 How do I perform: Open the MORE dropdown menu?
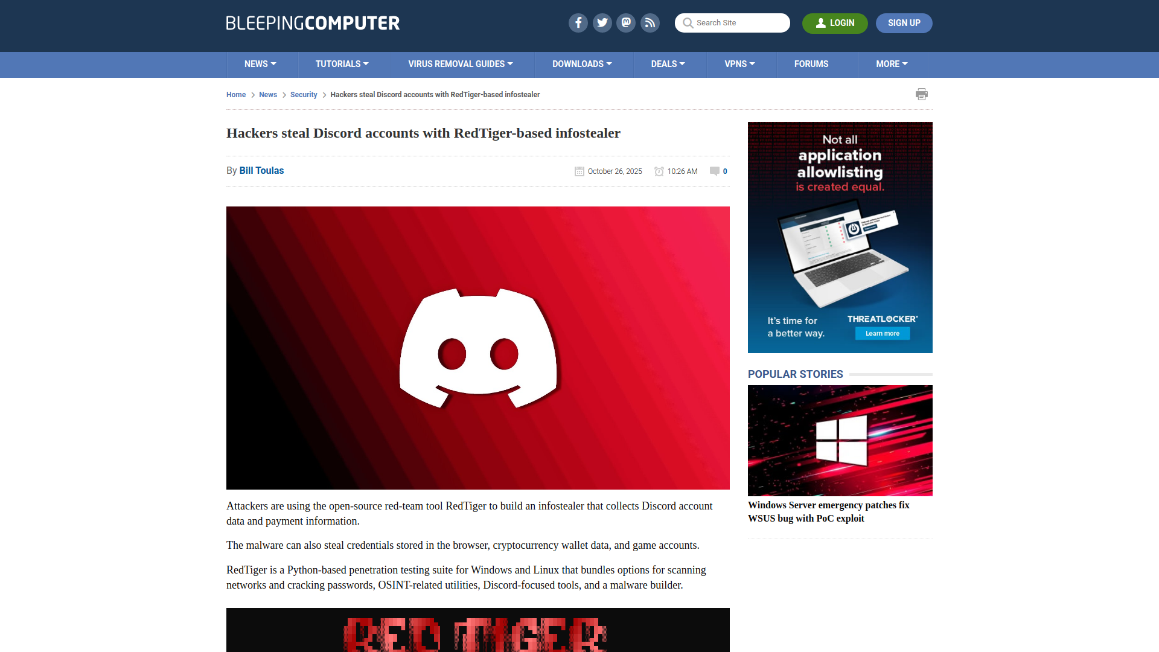[892, 64]
